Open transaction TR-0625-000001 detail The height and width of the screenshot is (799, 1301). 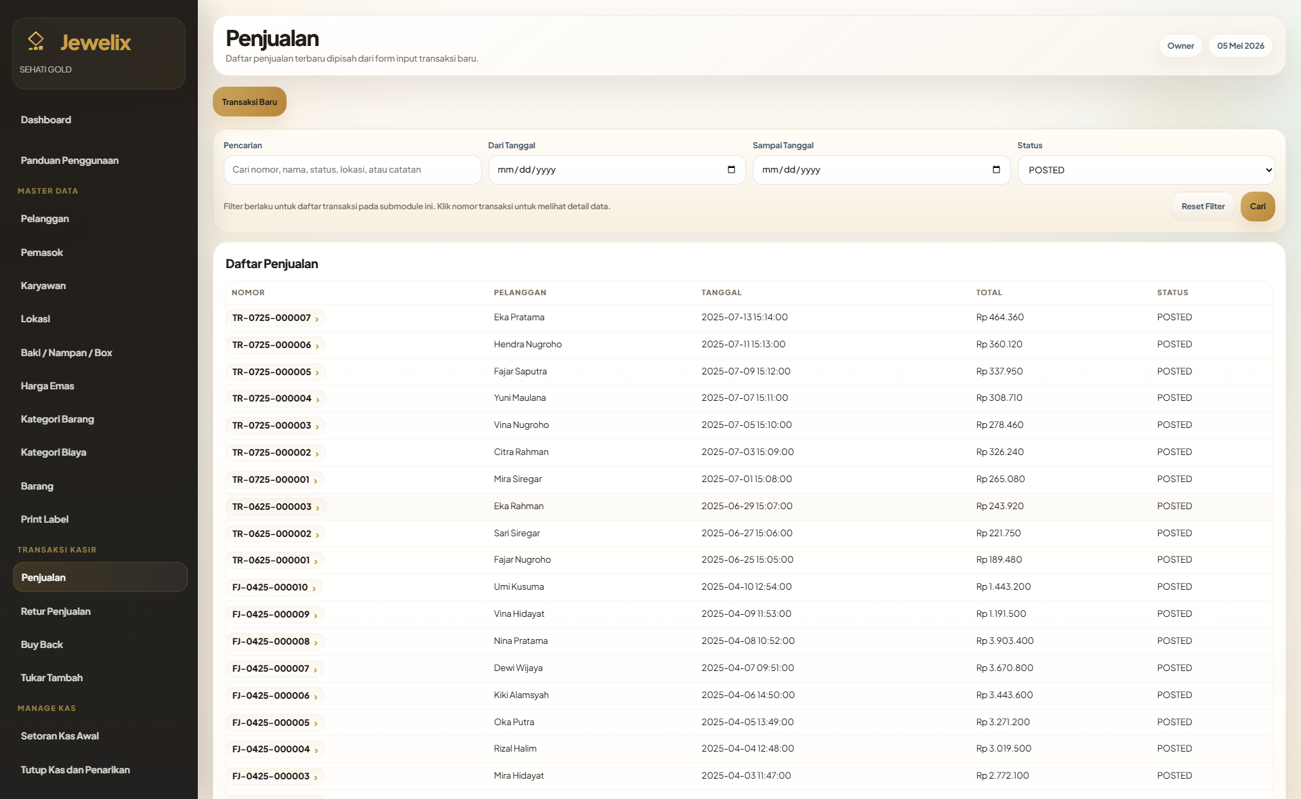[x=275, y=560]
